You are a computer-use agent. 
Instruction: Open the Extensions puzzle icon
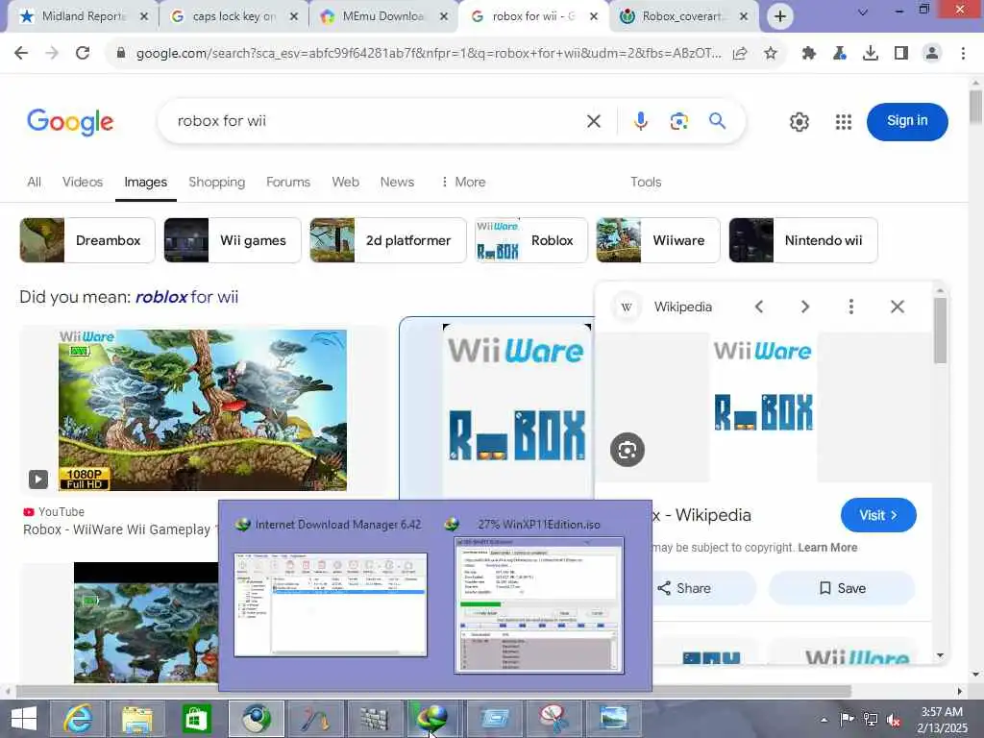coord(809,54)
